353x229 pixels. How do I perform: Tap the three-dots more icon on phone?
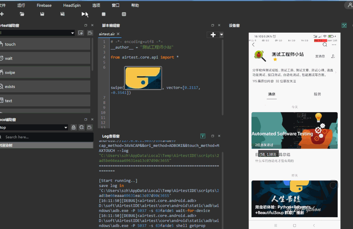[x=334, y=44]
